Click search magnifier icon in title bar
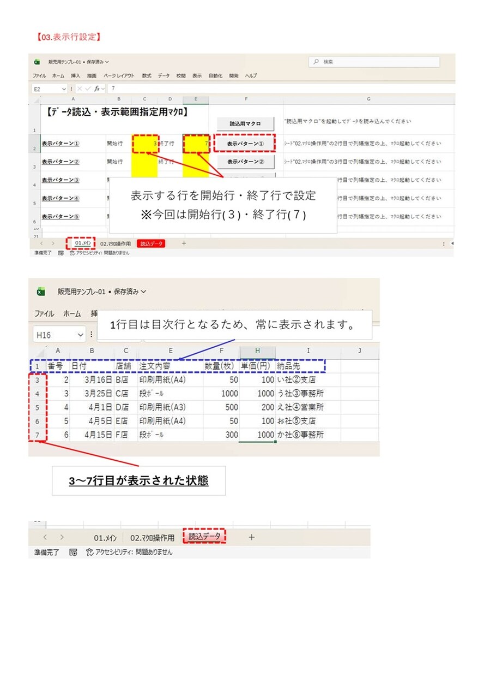 (x=317, y=62)
